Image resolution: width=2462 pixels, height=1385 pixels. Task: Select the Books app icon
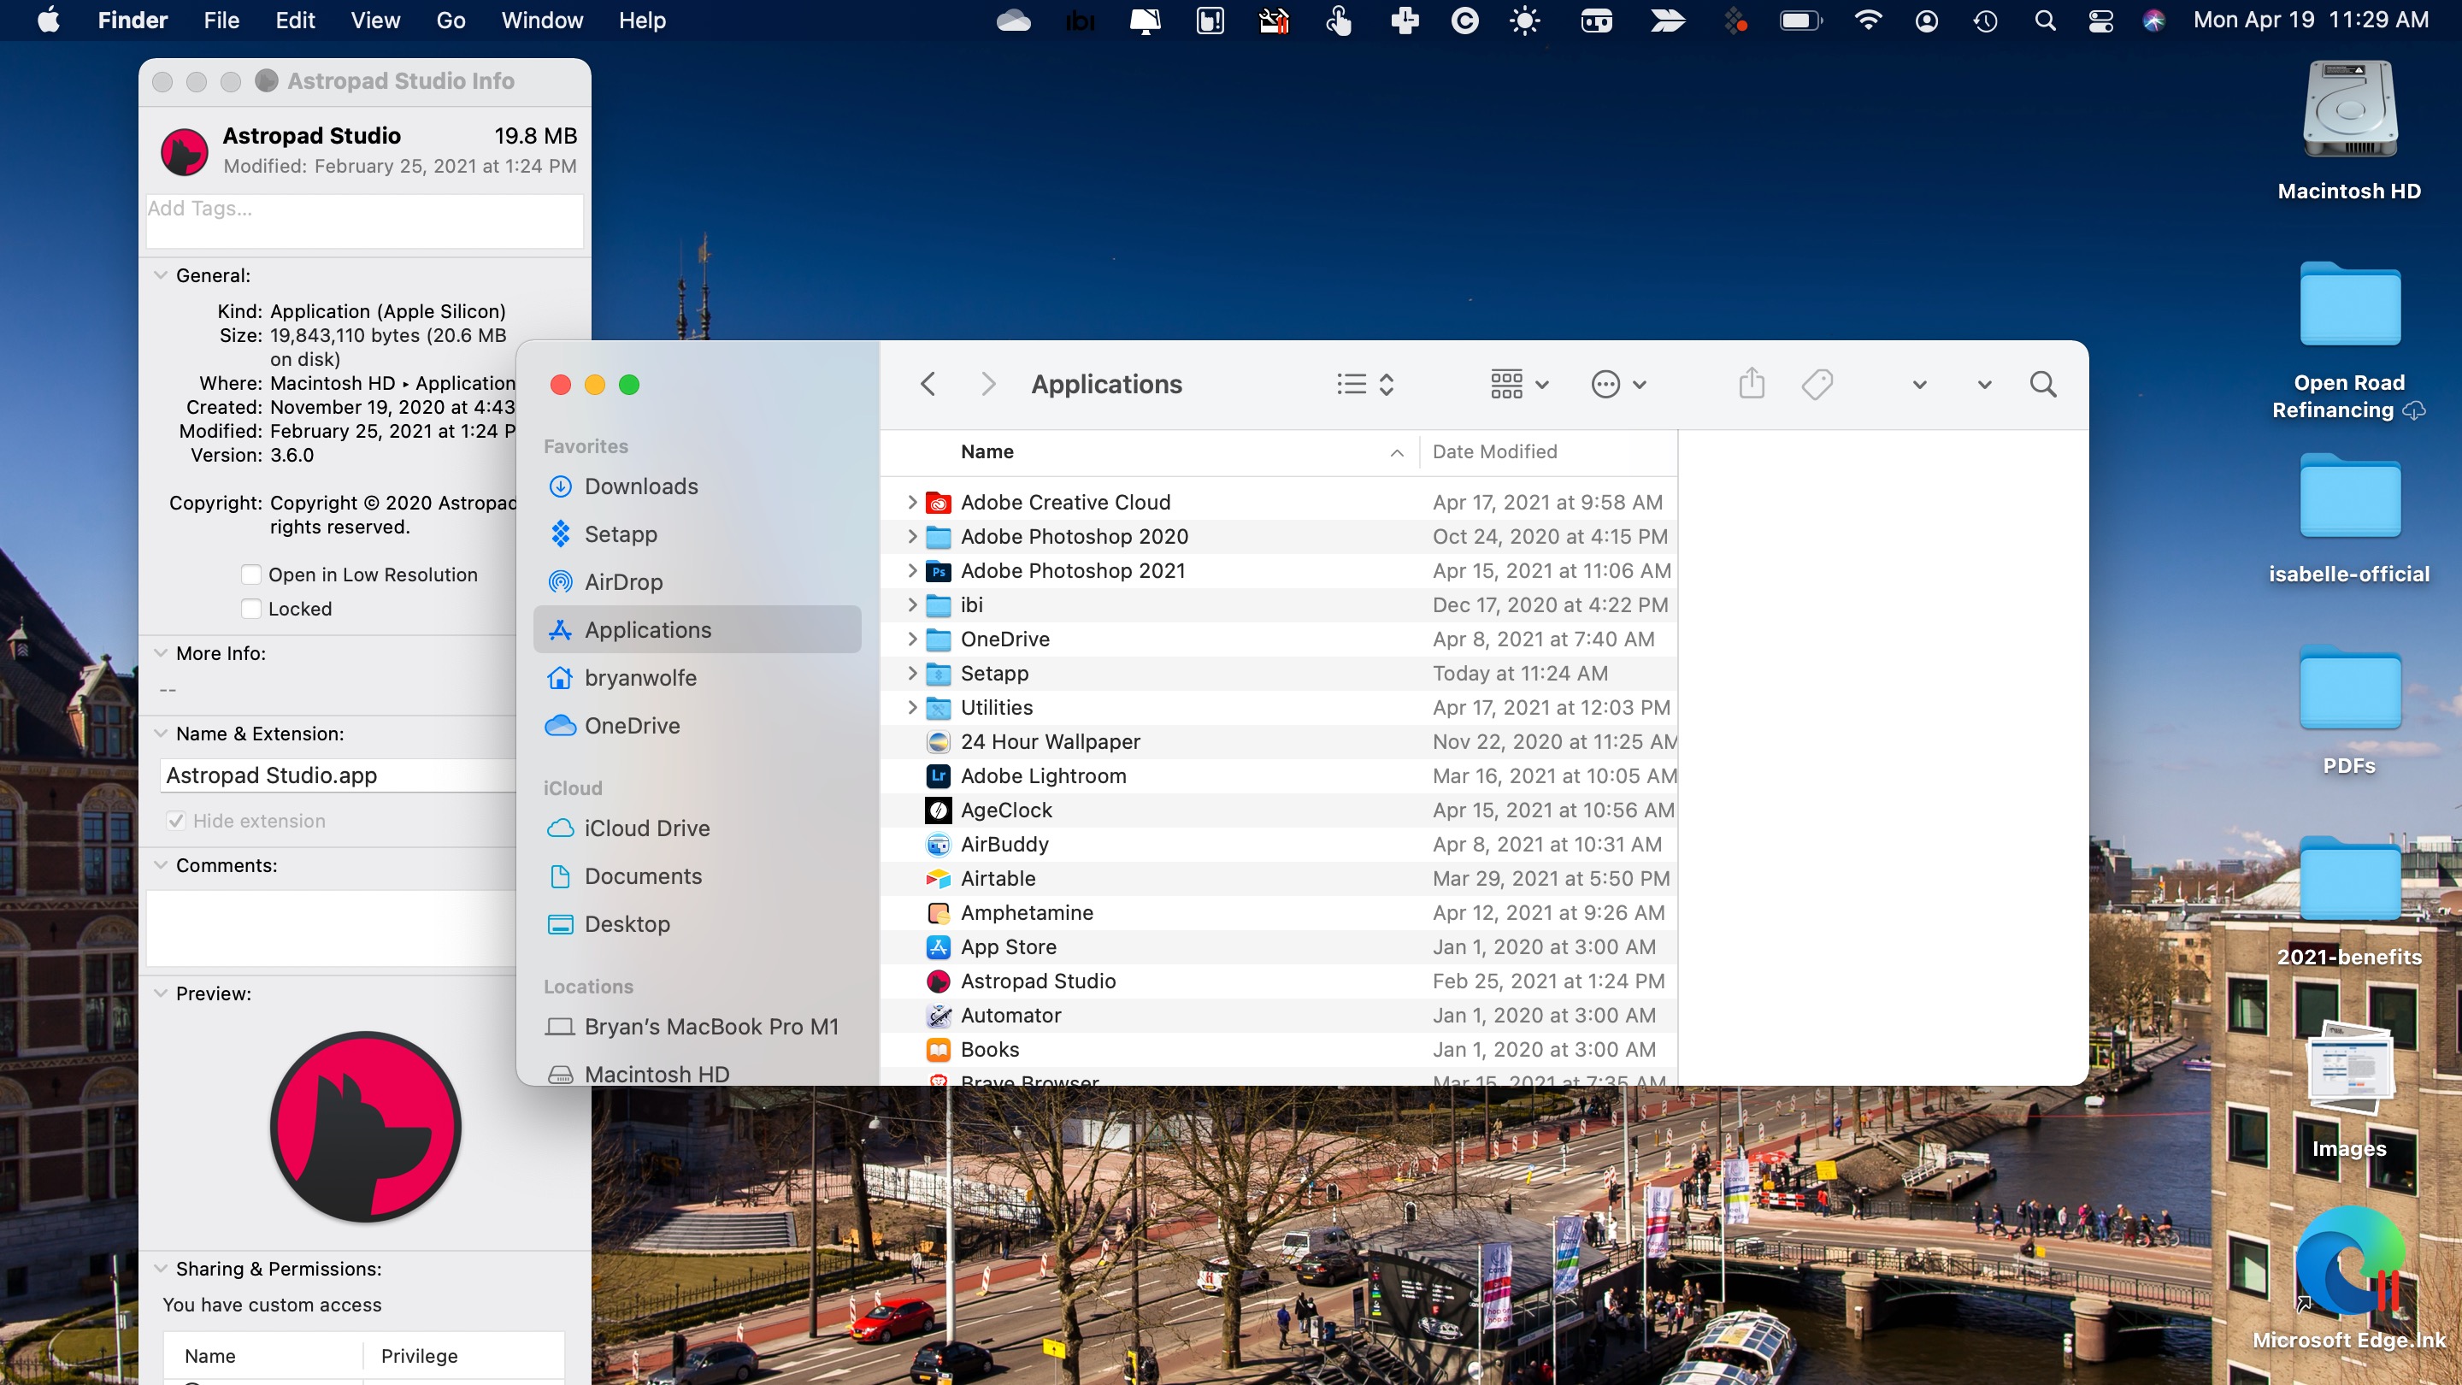pyautogui.click(x=939, y=1050)
